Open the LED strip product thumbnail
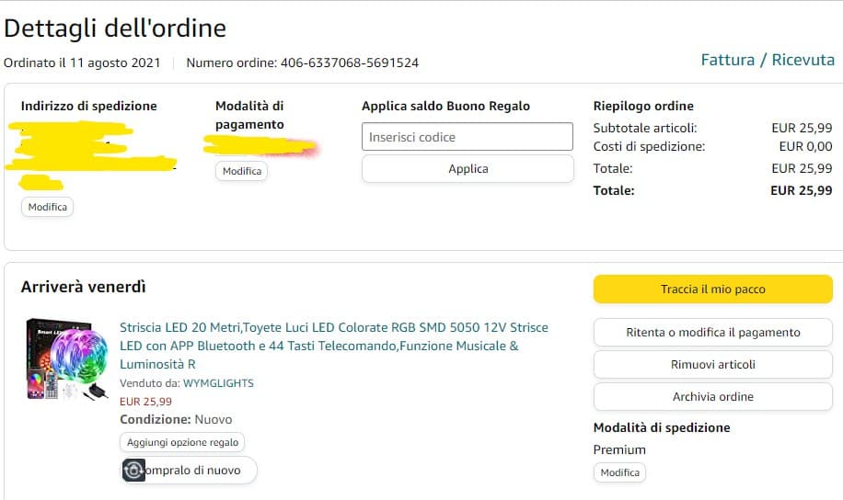 click(68, 359)
